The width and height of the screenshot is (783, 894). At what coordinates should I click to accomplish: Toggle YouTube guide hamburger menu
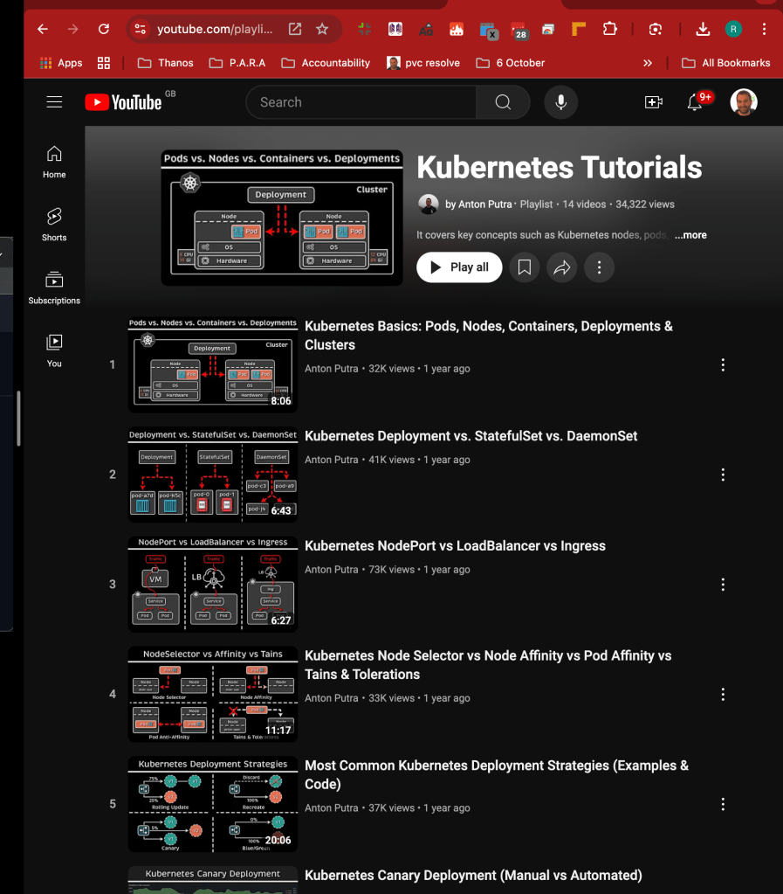(x=54, y=102)
